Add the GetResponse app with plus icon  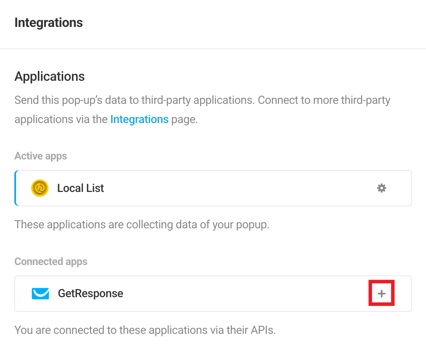click(382, 293)
